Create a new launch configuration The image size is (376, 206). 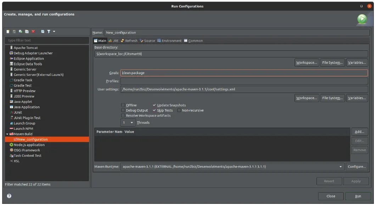click(x=8, y=32)
